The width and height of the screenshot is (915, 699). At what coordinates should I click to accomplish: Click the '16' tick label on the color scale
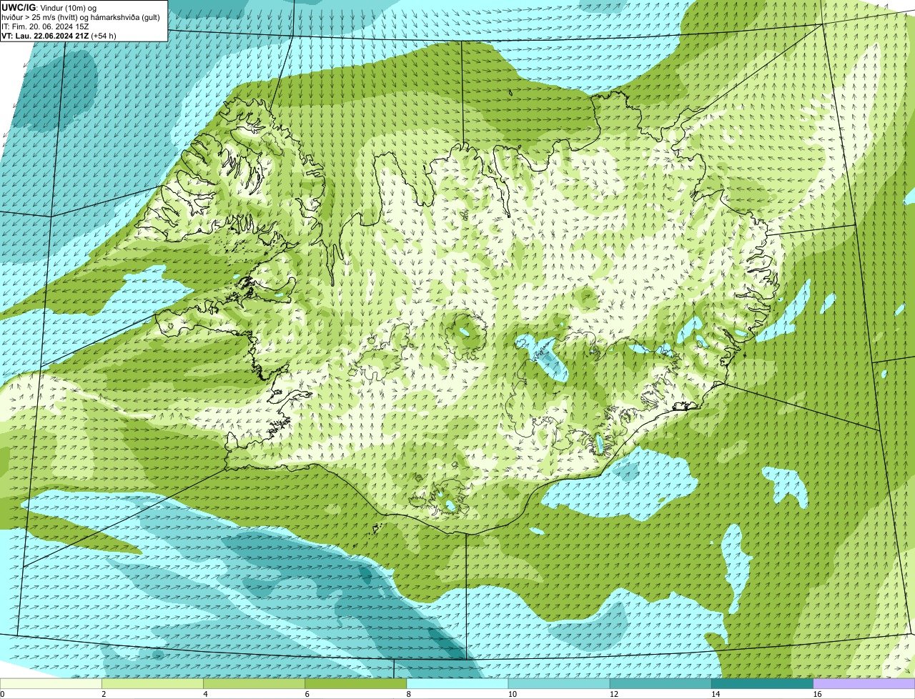(x=817, y=694)
